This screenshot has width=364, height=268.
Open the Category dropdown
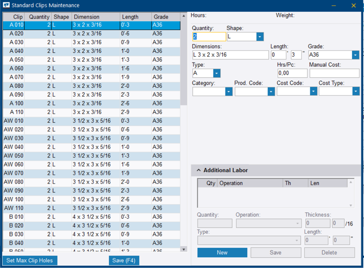[229, 91]
